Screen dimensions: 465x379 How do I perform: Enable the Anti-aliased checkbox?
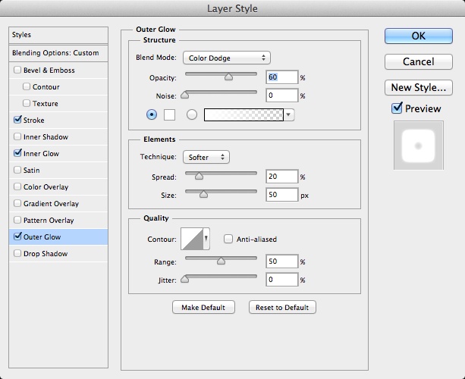pyautogui.click(x=228, y=240)
